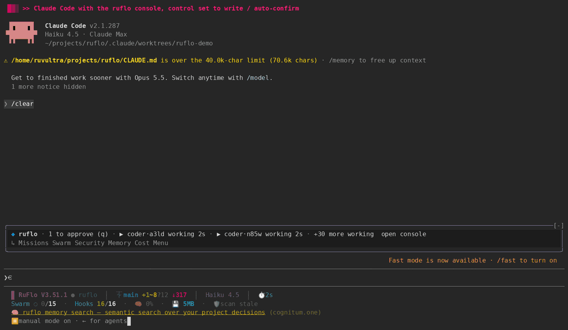Click the 'RuFlo V3.51.1' status text
568x330 pixels.
(43, 295)
